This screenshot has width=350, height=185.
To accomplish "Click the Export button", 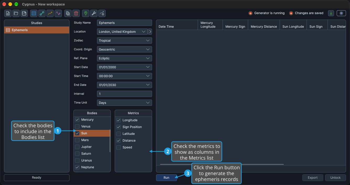I will (x=313, y=178).
